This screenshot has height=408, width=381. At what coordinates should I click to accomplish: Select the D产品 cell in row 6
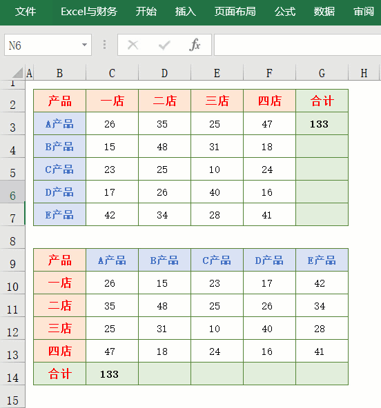[59, 192]
